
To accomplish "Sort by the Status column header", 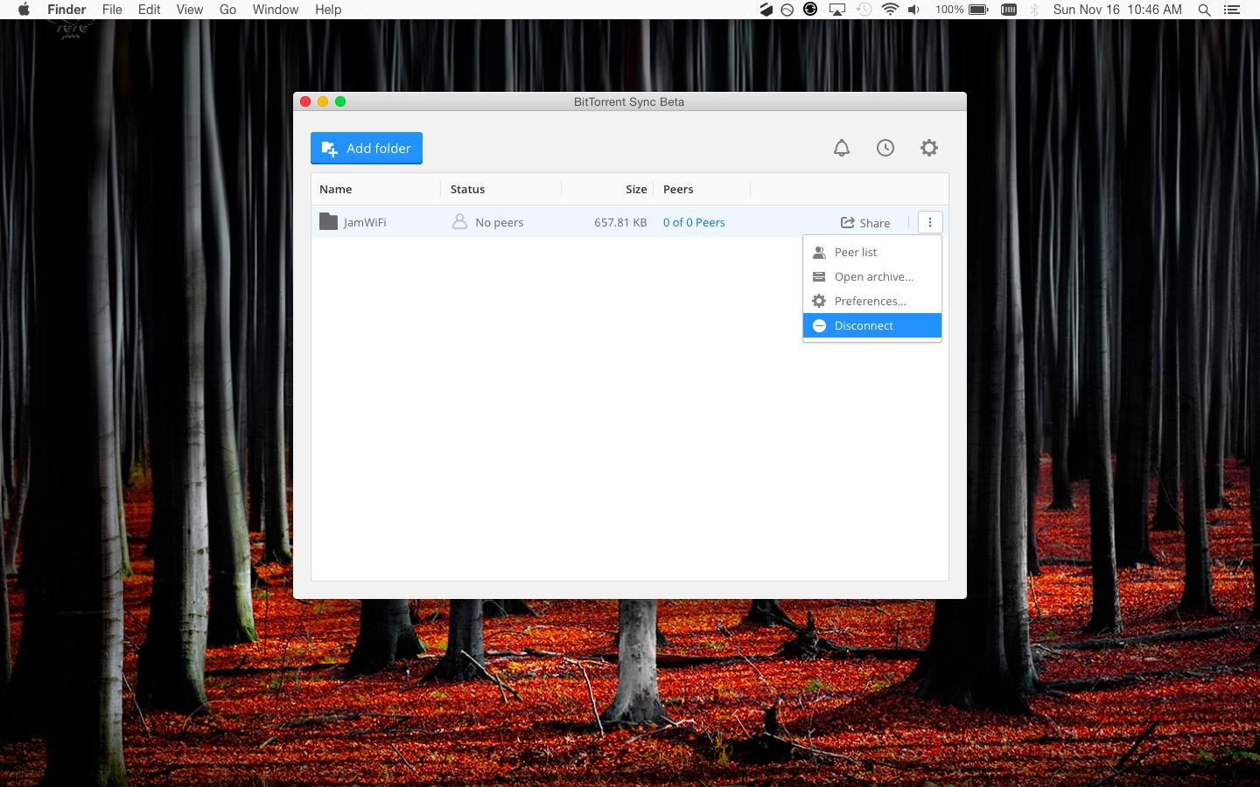I will pos(467,189).
